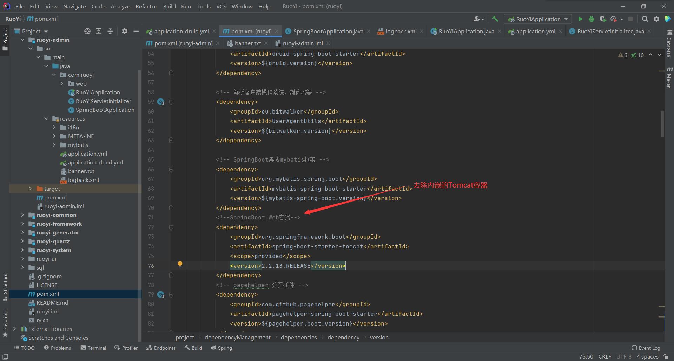Start debugging with the bug icon
Image resolution: width=674 pixels, height=361 pixels.
(x=592, y=19)
